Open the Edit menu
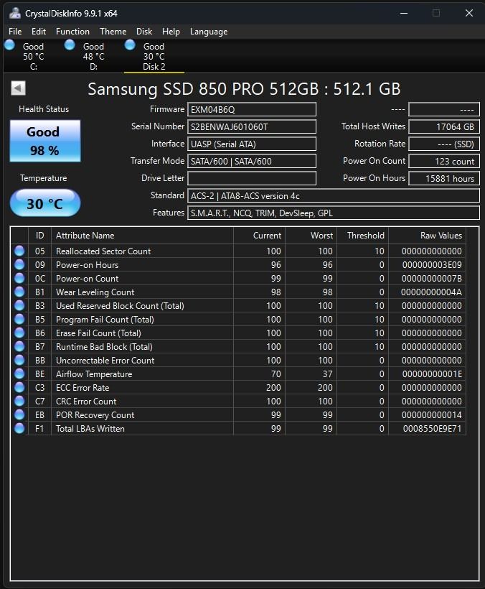This screenshot has height=589, width=485. [39, 32]
